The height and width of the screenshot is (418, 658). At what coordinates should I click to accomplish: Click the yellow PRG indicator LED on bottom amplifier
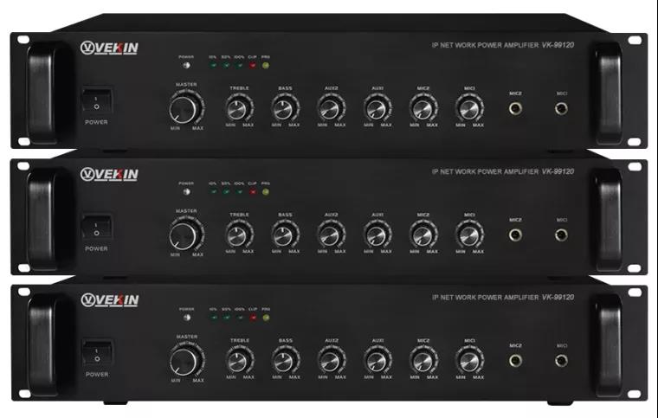pos(266,318)
